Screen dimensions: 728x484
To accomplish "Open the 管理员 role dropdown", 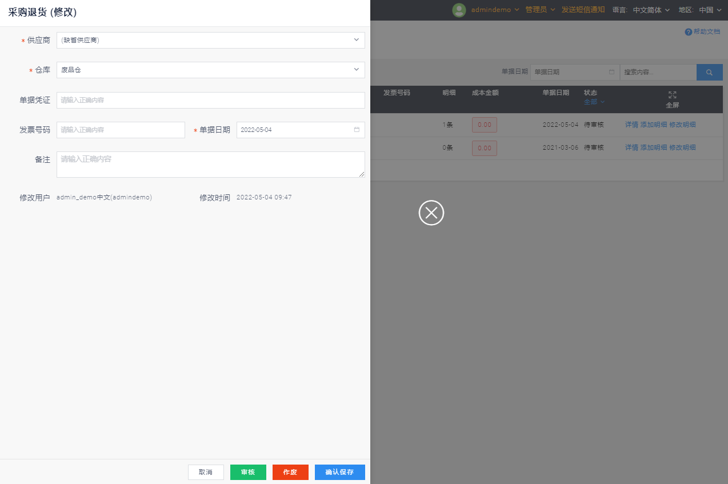I will pyautogui.click(x=540, y=10).
